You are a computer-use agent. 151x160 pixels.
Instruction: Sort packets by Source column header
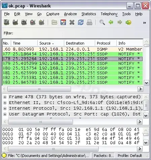tap(51, 43)
